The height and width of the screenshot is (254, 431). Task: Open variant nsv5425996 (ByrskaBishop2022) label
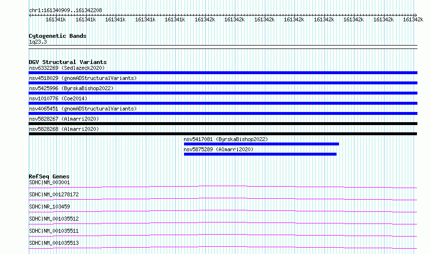coord(71,88)
